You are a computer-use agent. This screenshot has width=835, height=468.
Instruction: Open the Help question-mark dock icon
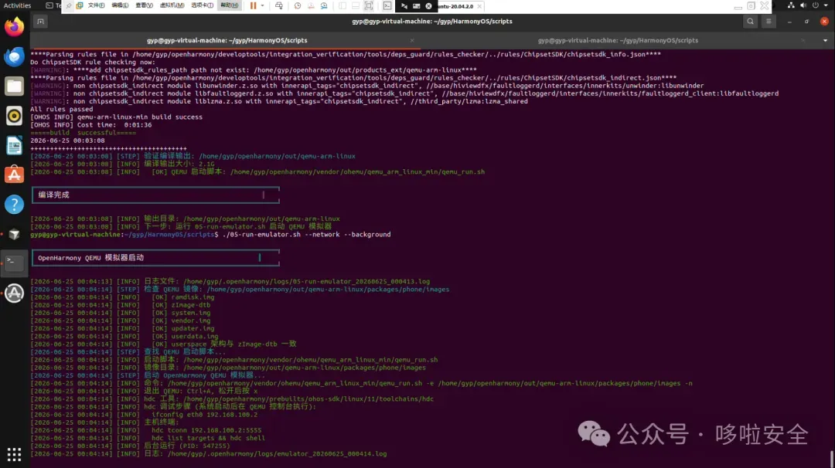15,204
